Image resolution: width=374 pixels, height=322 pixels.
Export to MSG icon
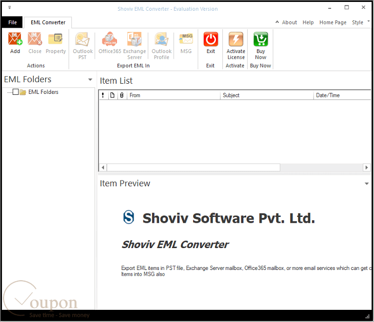(186, 39)
